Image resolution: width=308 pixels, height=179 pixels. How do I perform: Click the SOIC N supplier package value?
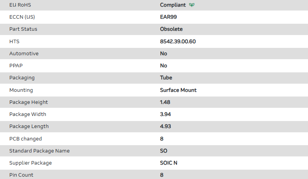(169, 163)
